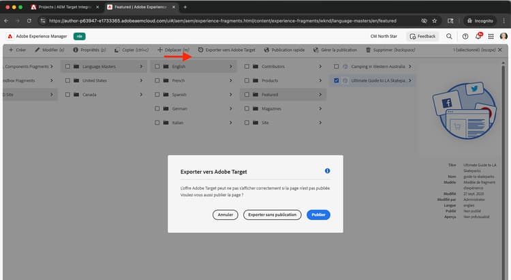Open the user profile avatar
The width and height of the screenshot is (511, 280).
pos(504,36)
